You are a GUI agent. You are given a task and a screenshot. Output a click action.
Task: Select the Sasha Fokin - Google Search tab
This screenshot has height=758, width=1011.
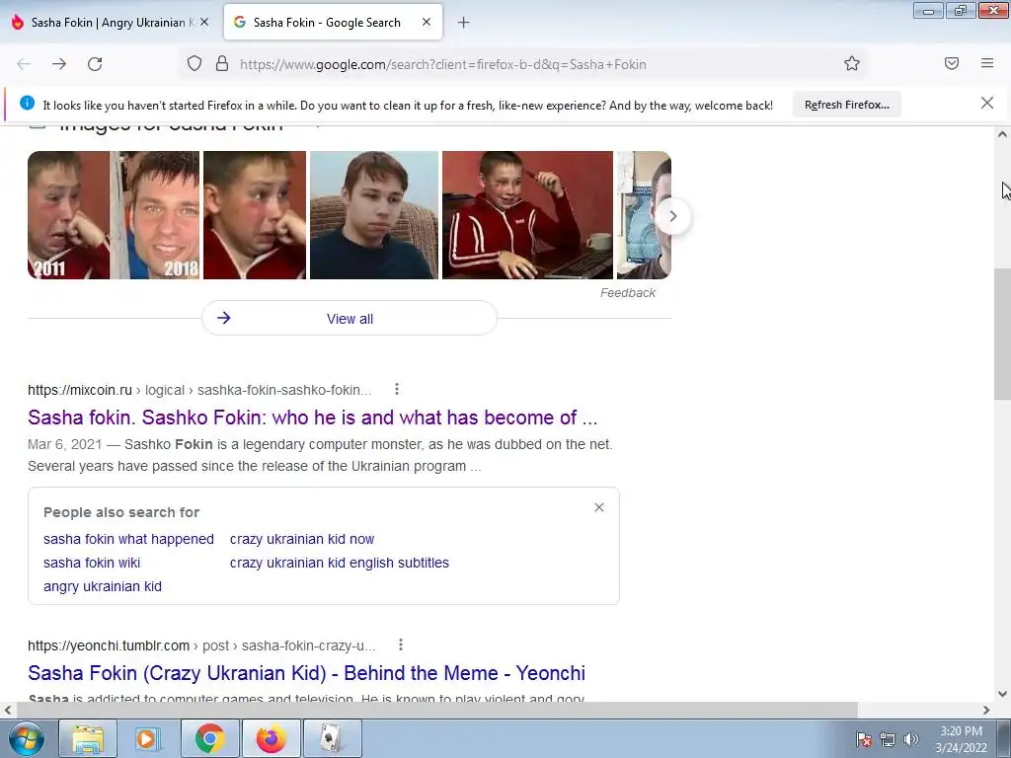coord(334,22)
